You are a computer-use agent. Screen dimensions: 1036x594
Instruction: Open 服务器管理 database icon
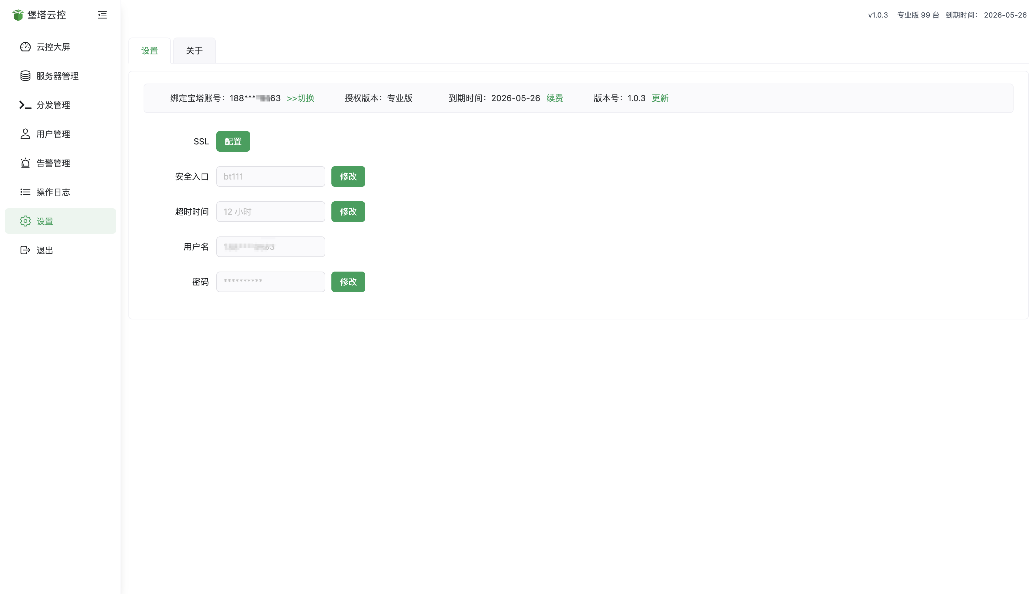point(25,76)
